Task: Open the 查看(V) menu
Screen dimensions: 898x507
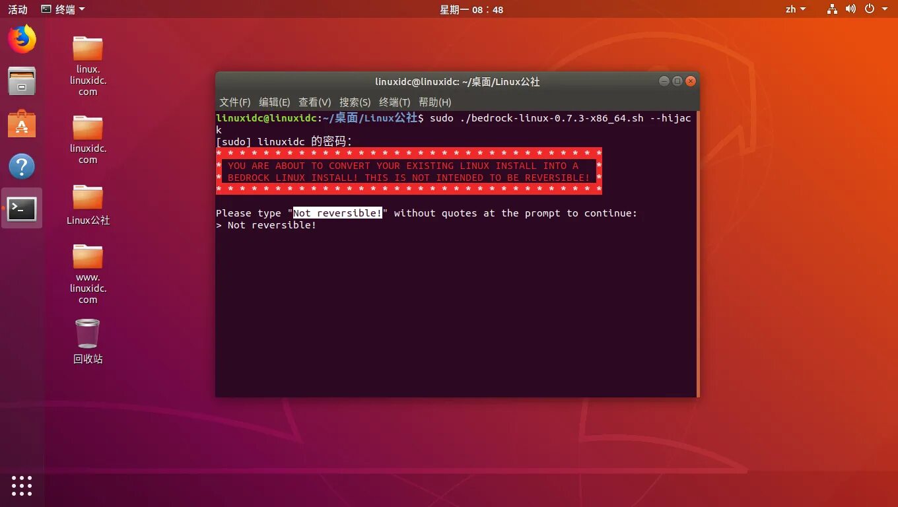Action: pos(315,102)
